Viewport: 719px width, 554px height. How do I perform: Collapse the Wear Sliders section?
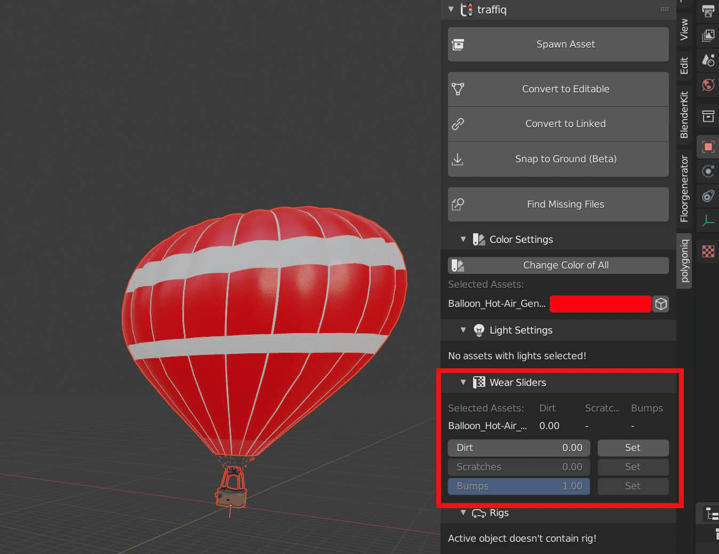463,383
